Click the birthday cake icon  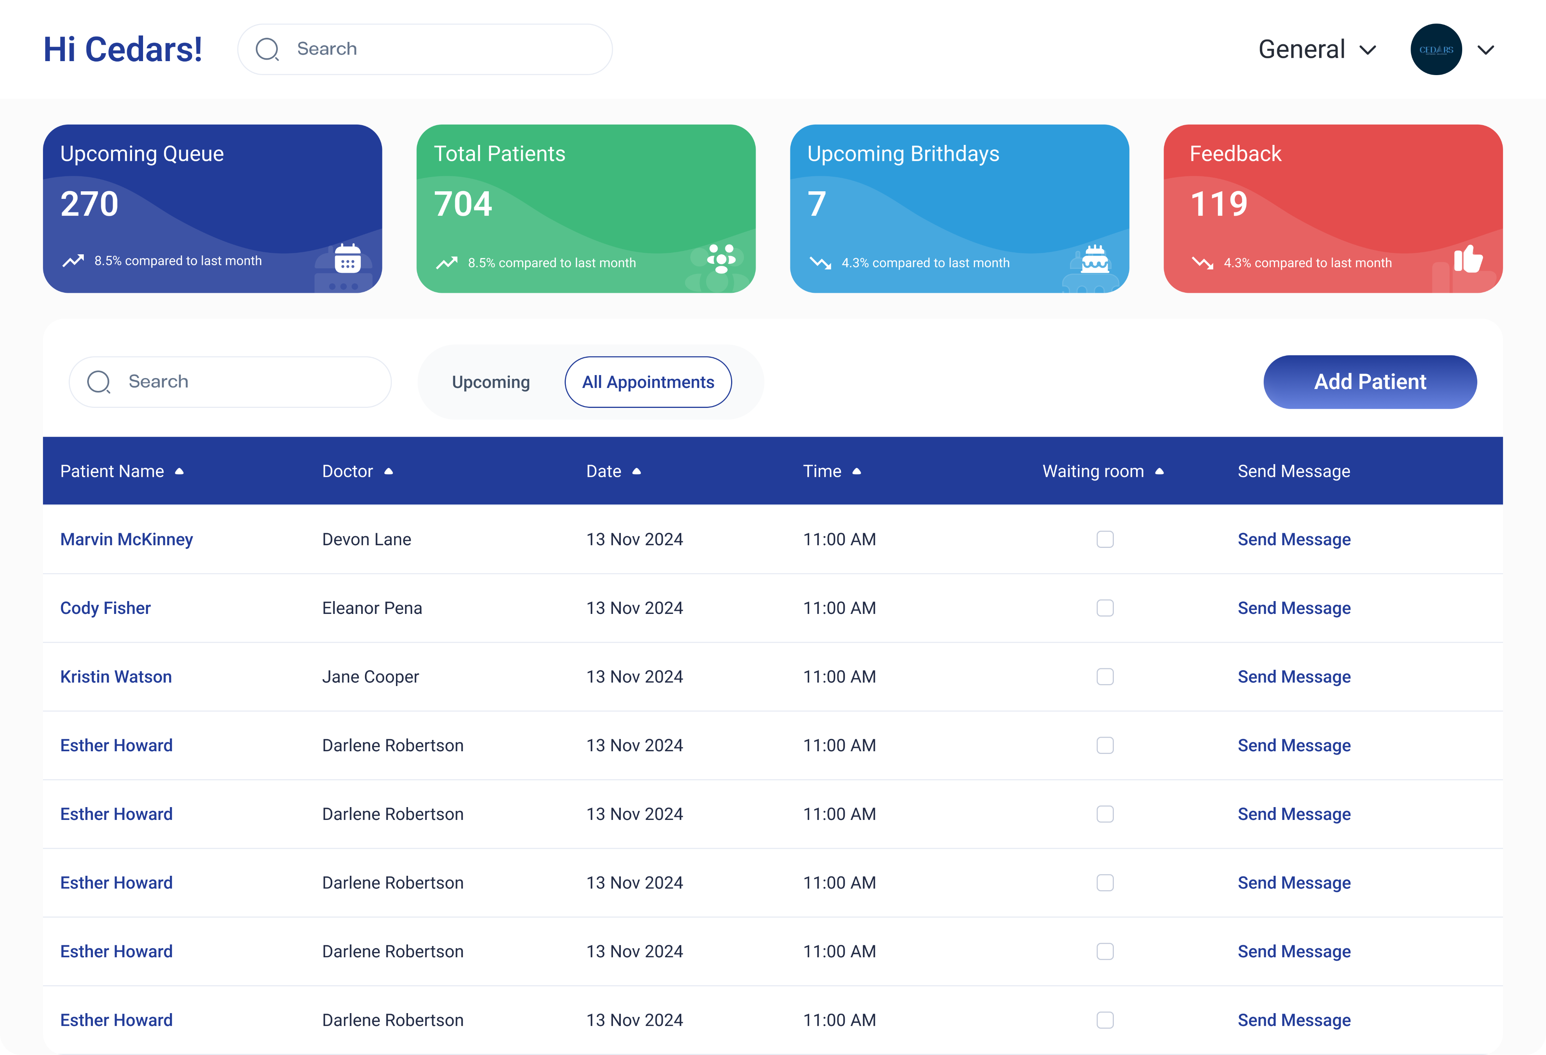pyautogui.click(x=1094, y=259)
